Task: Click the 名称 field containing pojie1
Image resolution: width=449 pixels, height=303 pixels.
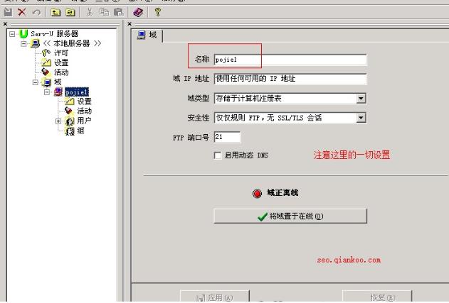Action: click(x=290, y=60)
